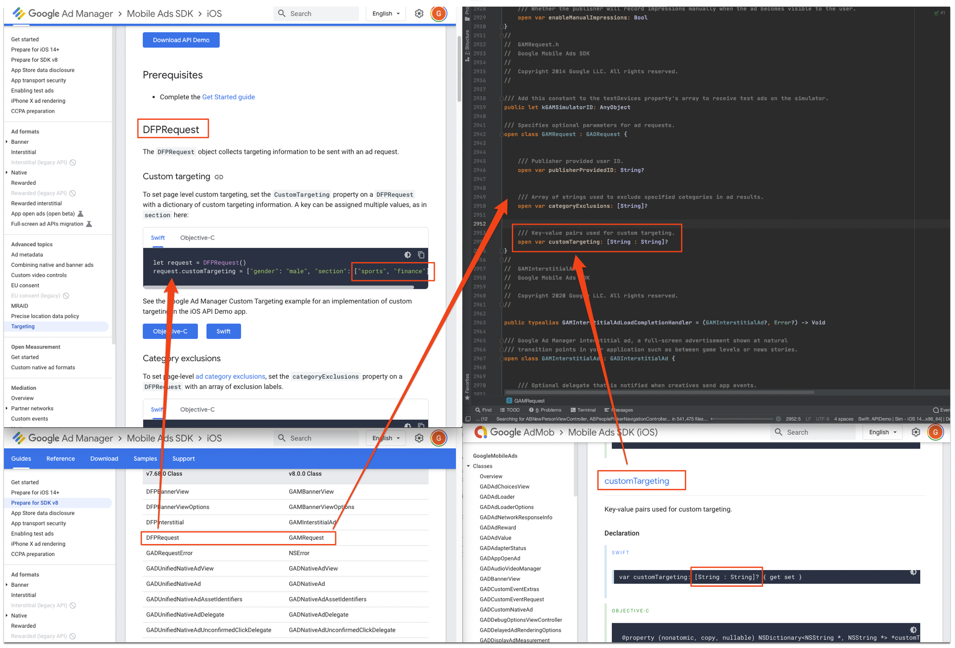This screenshot has height=648, width=955.
Task: Open the English language dropdown in AdMob
Action: coord(882,432)
